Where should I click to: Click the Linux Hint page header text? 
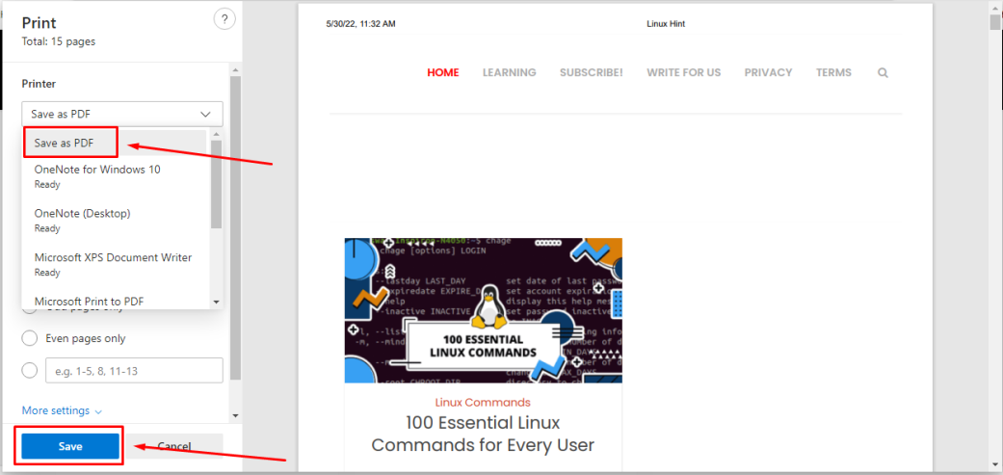tap(666, 24)
